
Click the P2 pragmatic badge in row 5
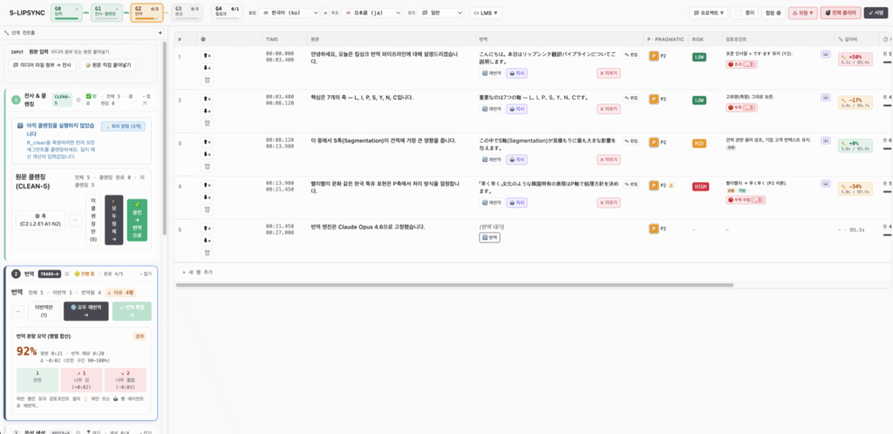[x=658, y=228]
